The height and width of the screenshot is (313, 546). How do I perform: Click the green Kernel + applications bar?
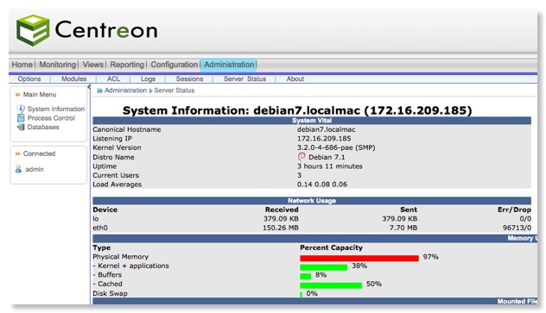(x=323, y=267)
